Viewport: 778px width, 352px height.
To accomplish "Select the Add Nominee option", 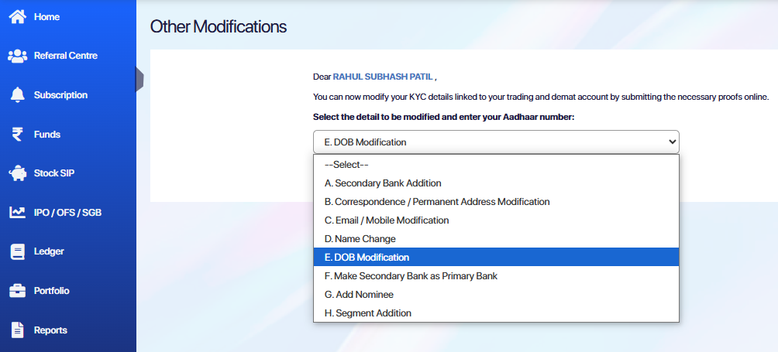I will pos(359,295).
